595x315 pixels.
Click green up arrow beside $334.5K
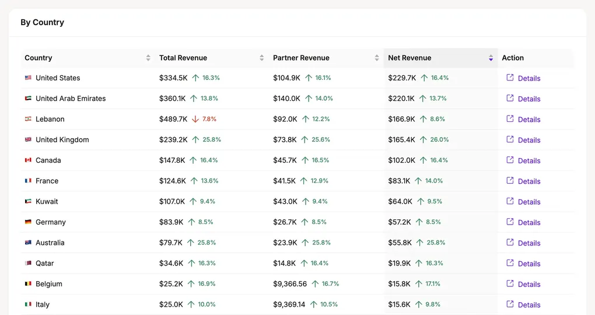tap(195, 78)
